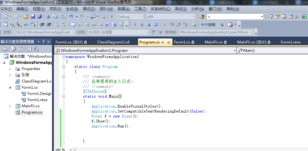Image resolution: width=308 pixels, height=151 pixels.
Task: Click the Restart debugging icon
Action: pos(156,24)
